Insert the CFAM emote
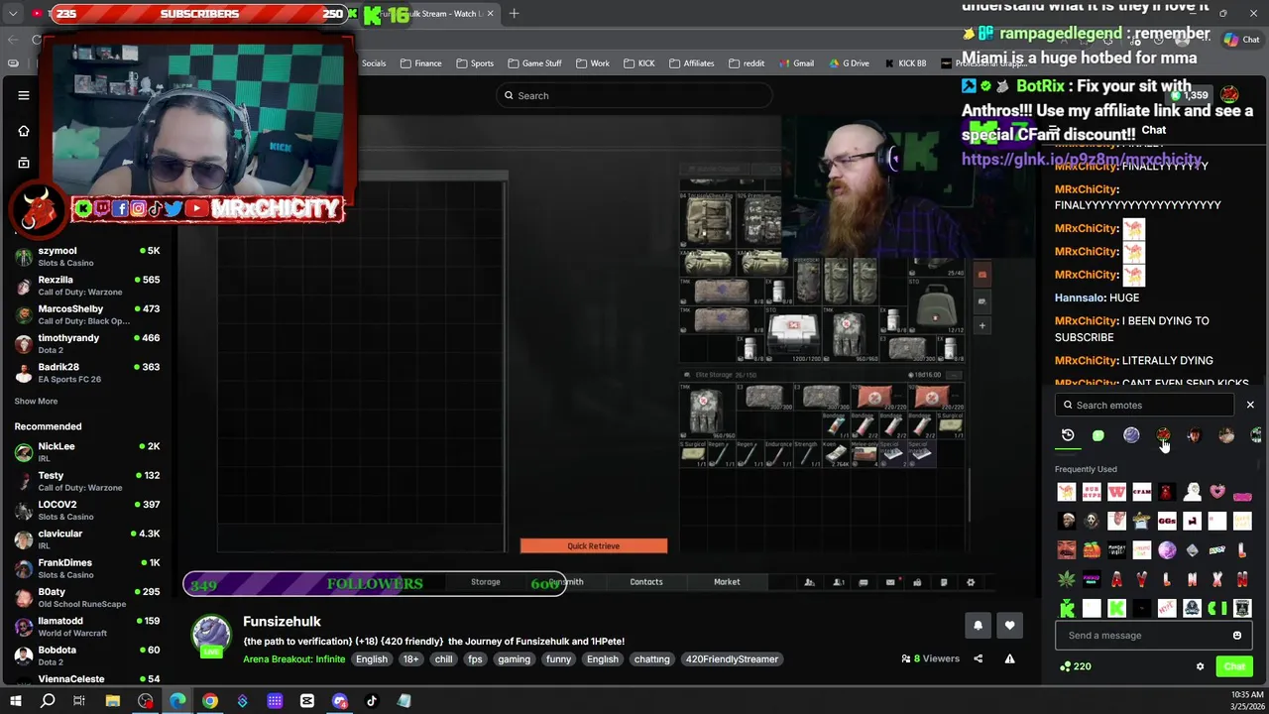 click(x=1142, y=492)
